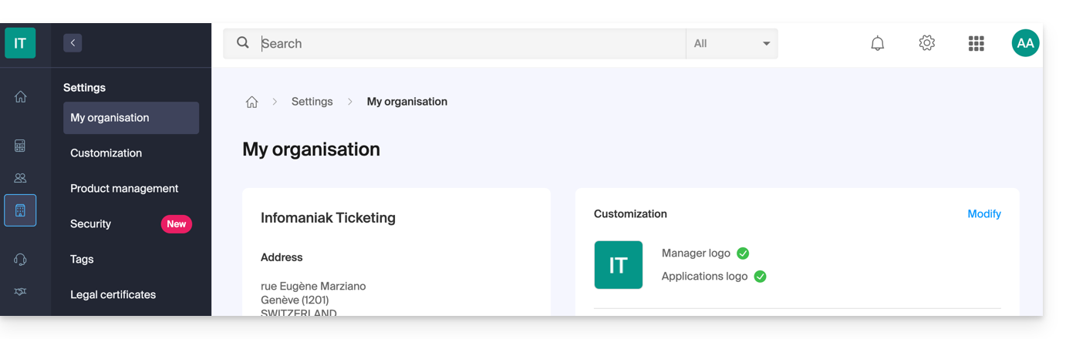Select Customization in Settings menu
1066x339 pixels.
coord(106,153)
